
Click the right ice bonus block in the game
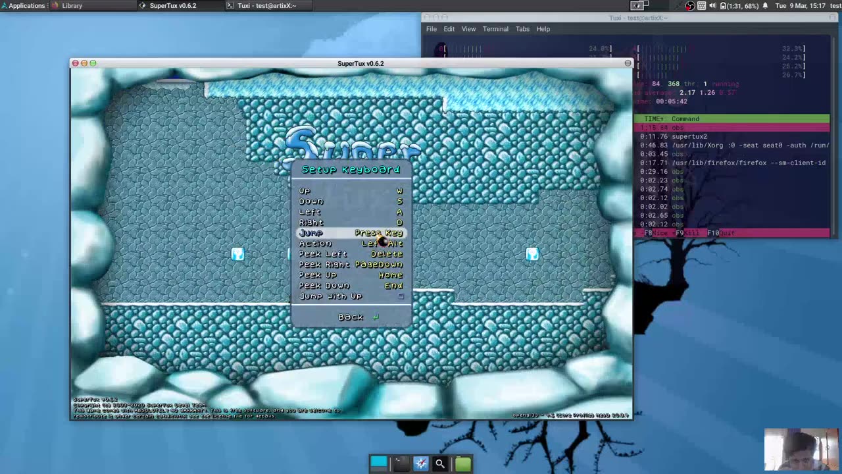coord(532,253)
